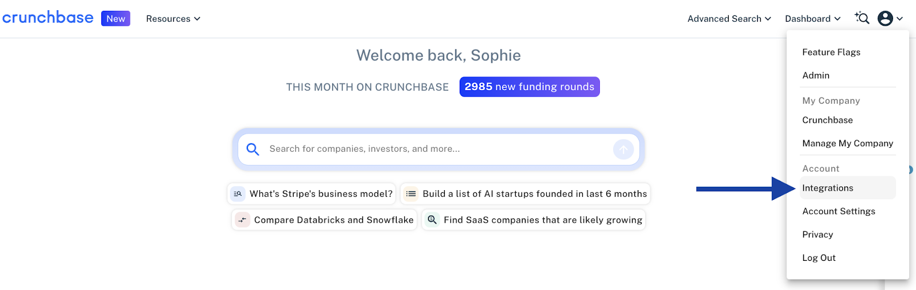
Task: Click the compare icon for Databricks prompt
Action: click(x=242, y=220)
